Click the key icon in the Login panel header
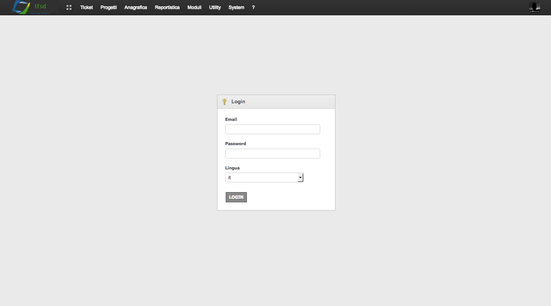 pyautogui.click(x=224, y=101)
